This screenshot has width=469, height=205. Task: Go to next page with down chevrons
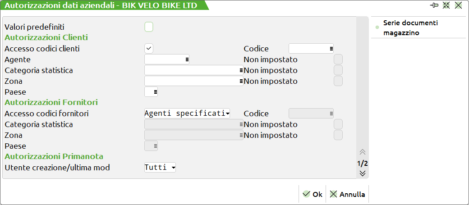pos(363,173)
